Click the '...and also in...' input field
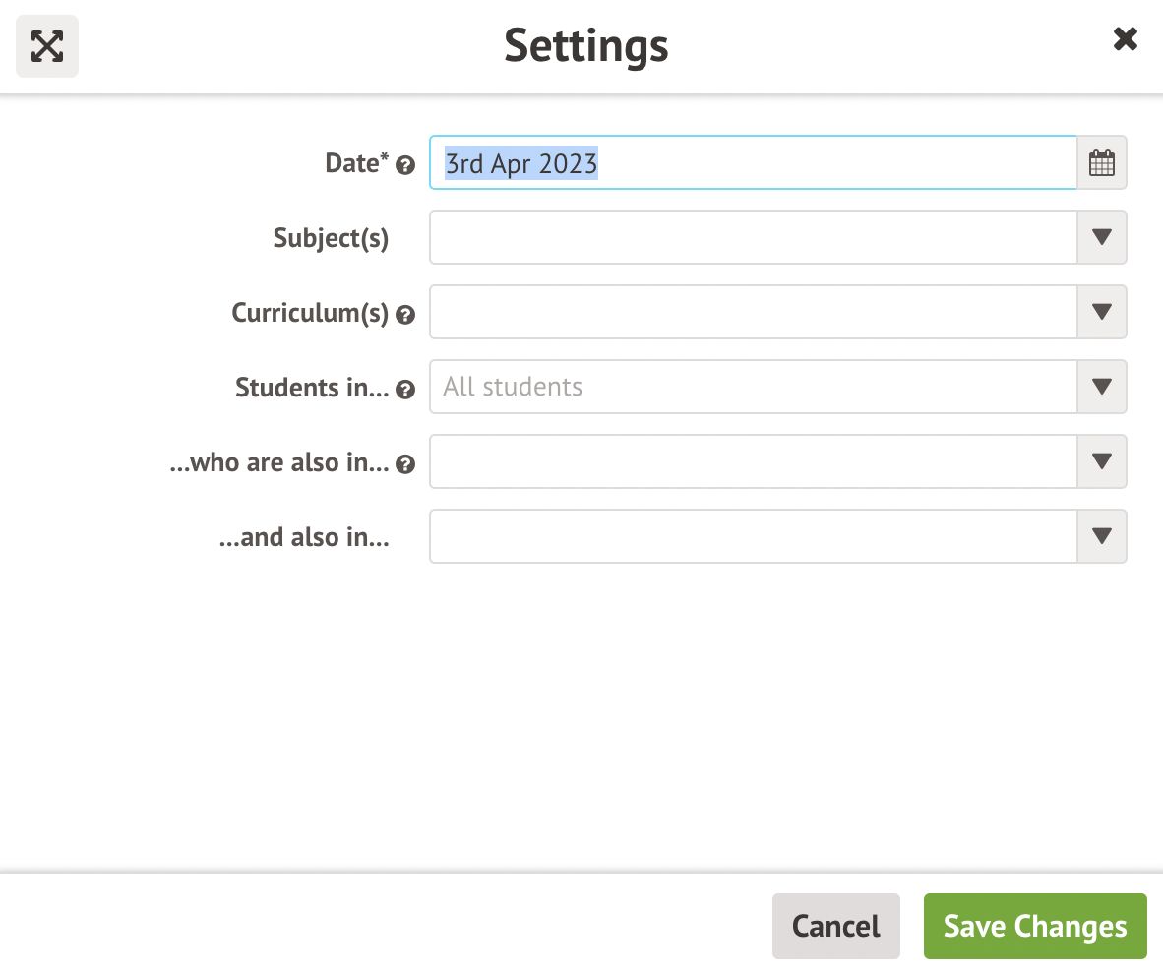The height and width of the screenshot is (974, 1163). tap(753, 536)
